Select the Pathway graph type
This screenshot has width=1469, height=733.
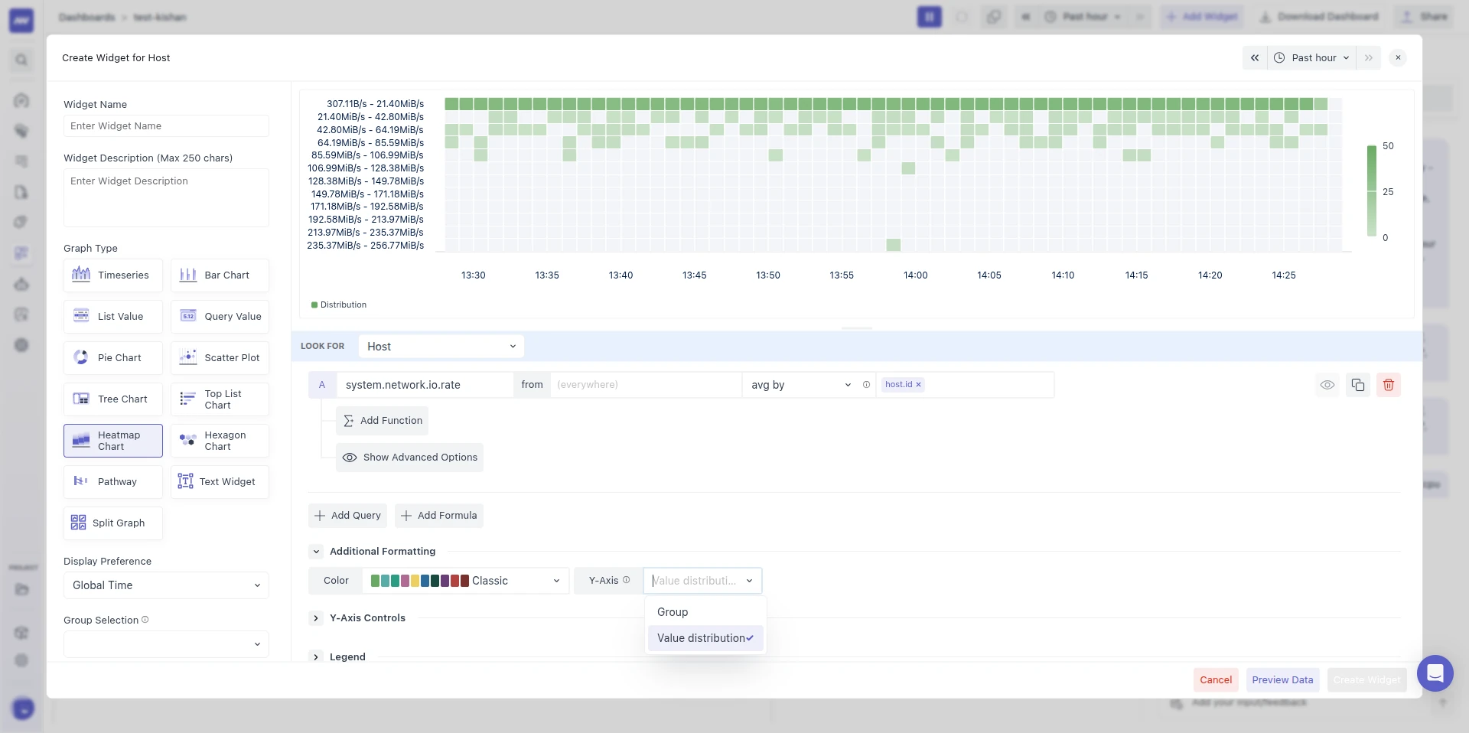[113, 482]
